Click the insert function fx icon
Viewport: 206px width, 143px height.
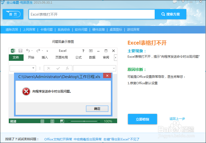(x=67, y=68)
